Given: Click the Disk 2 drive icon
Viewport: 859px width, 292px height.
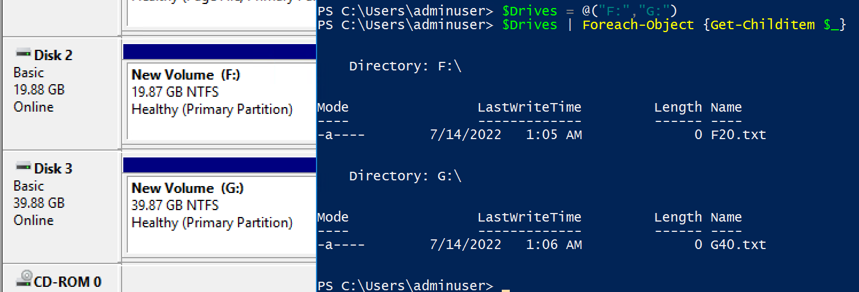Looking at the screenshot, I should [23, 54].
